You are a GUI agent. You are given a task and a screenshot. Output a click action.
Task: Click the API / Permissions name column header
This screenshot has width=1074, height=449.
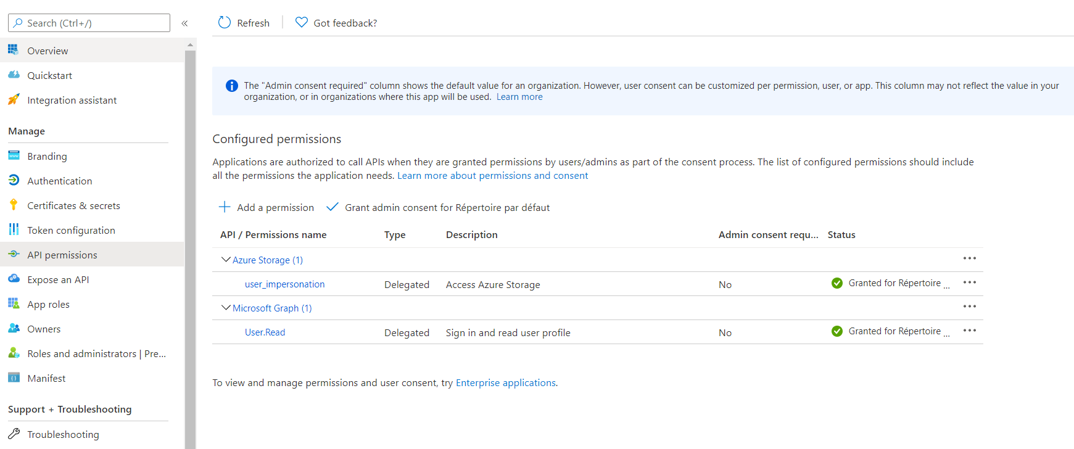(x=273, y=235)
